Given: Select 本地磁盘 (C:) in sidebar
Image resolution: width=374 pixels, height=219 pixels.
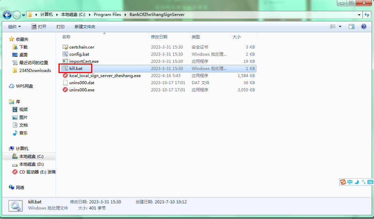Looking at the screenshot, I should (x=31, y=156).
